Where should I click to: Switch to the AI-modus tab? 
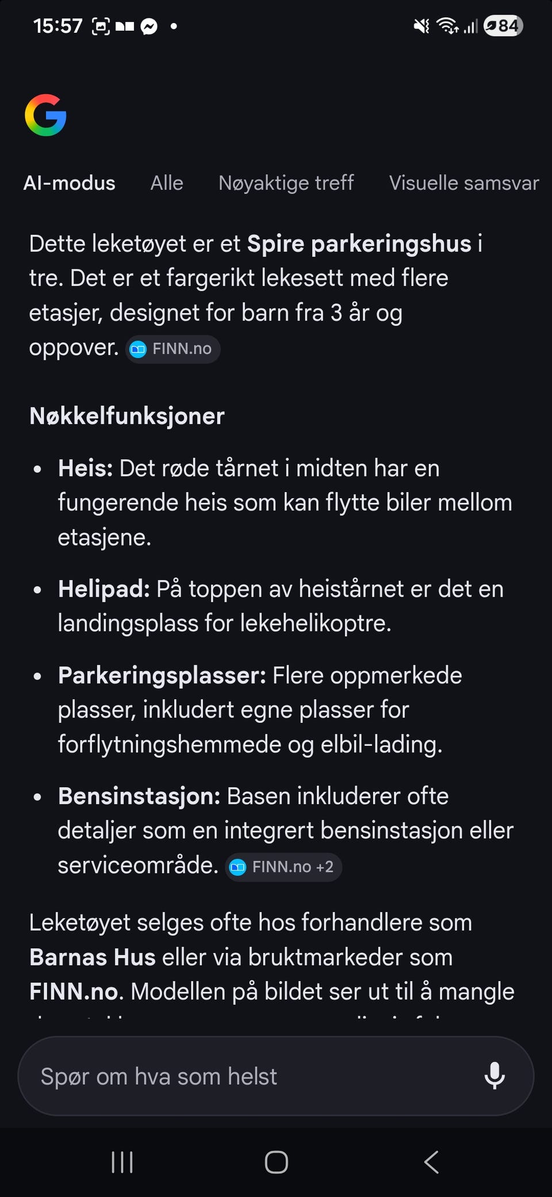tap(69, 183)
